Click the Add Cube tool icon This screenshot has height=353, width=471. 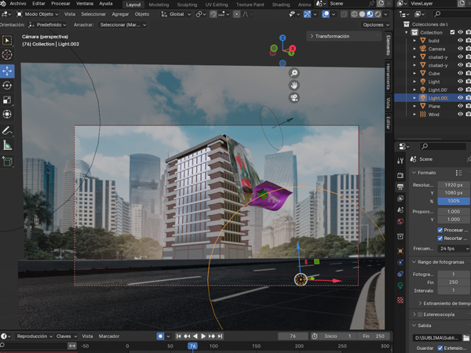pos(8,162)
